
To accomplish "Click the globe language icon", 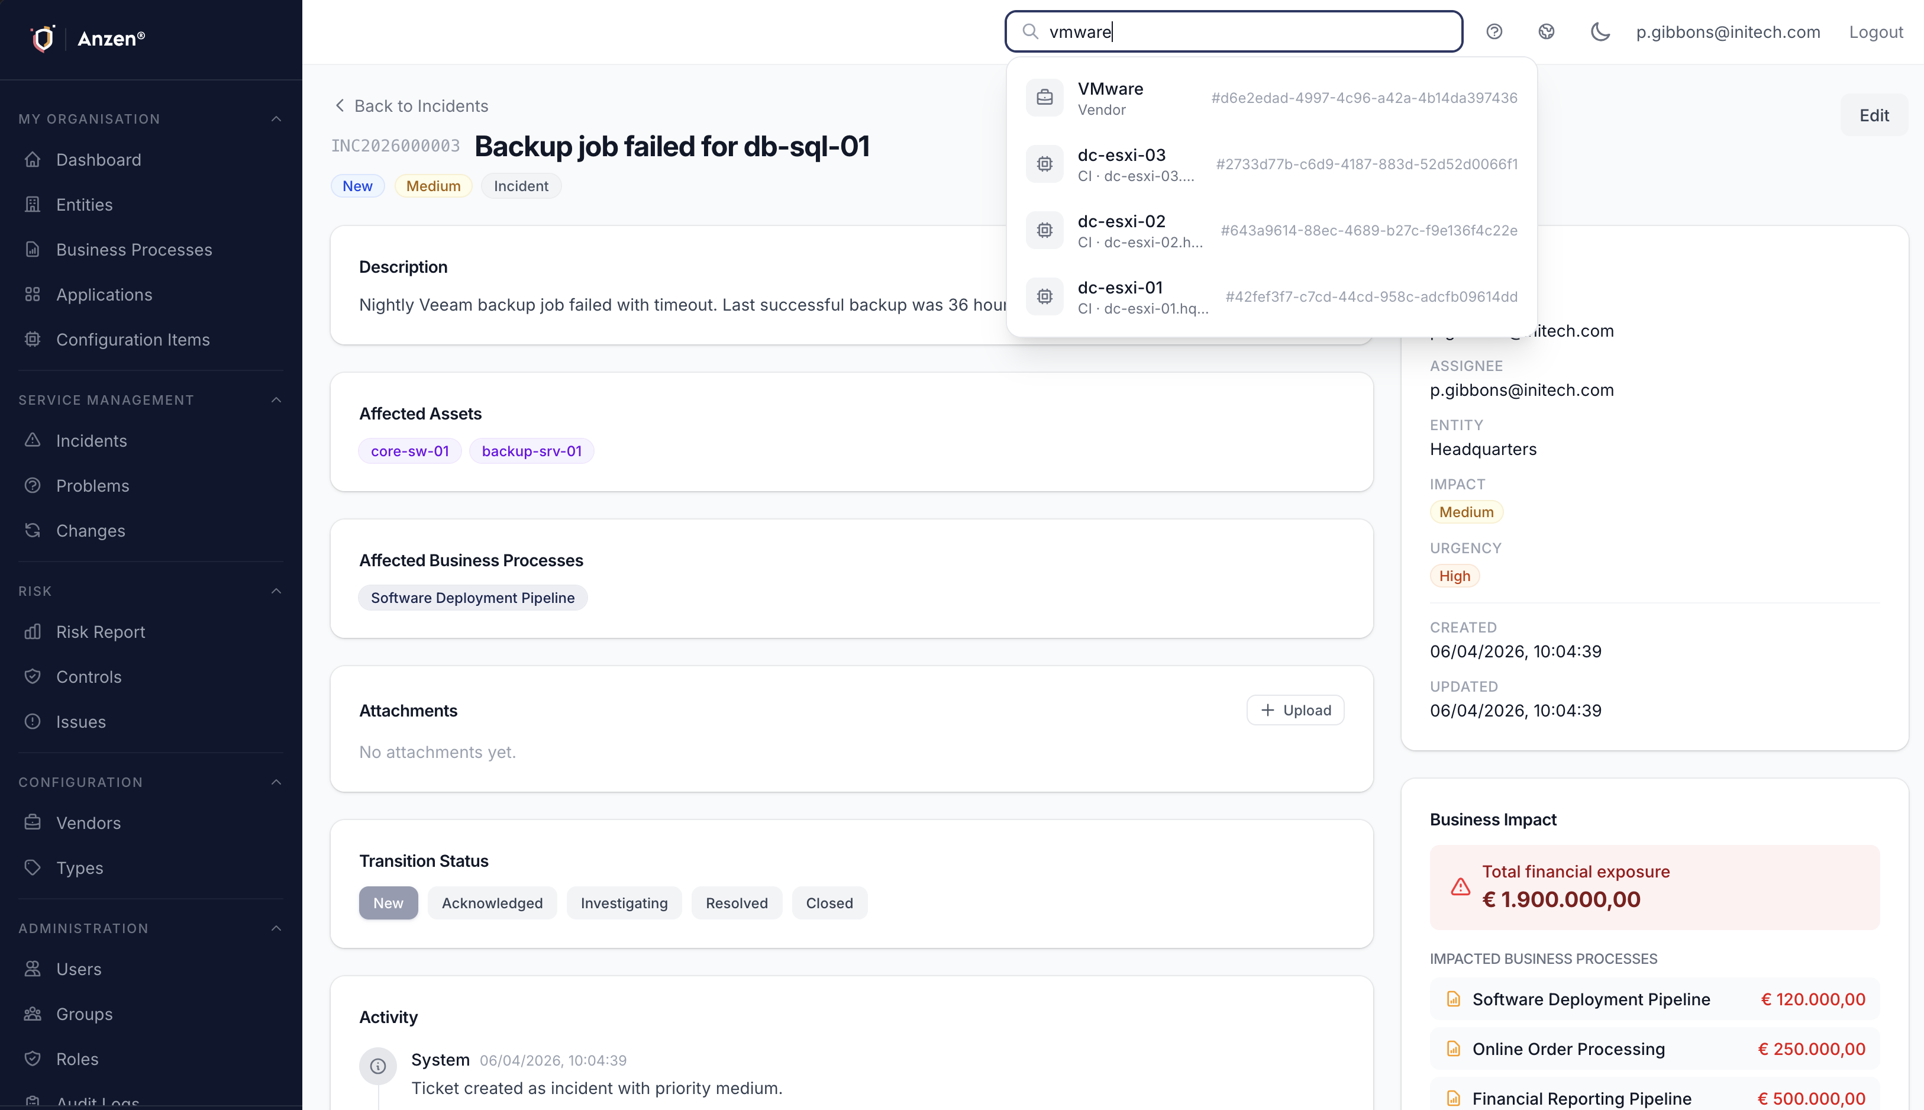I will (1546, 31).
